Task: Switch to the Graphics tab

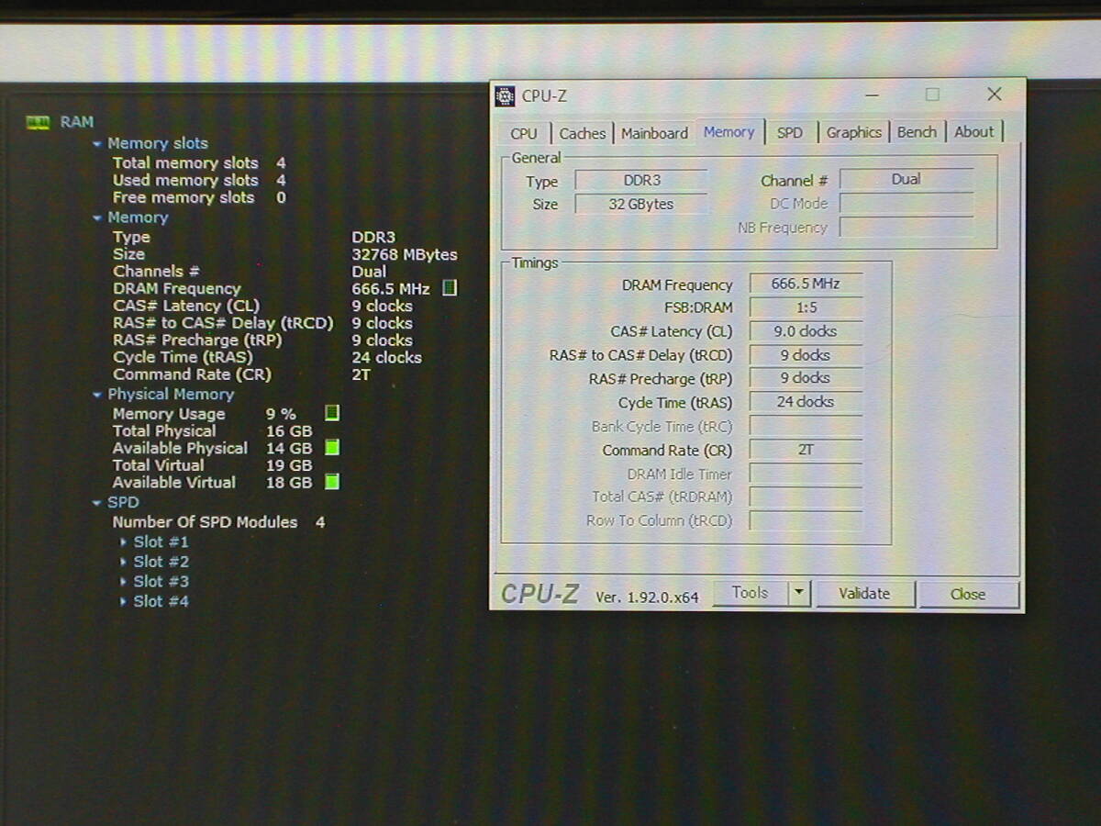Action: (854, 133)
